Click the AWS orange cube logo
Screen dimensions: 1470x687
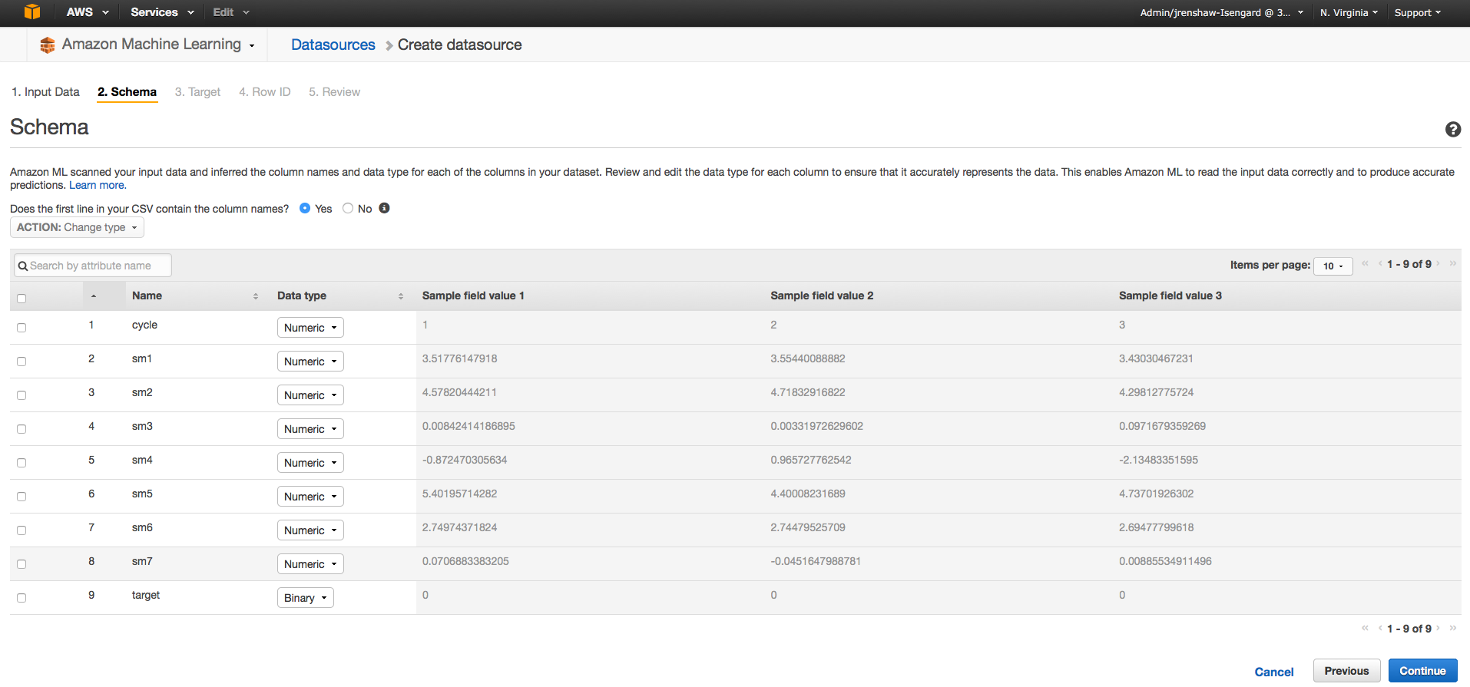pos(31,12)
